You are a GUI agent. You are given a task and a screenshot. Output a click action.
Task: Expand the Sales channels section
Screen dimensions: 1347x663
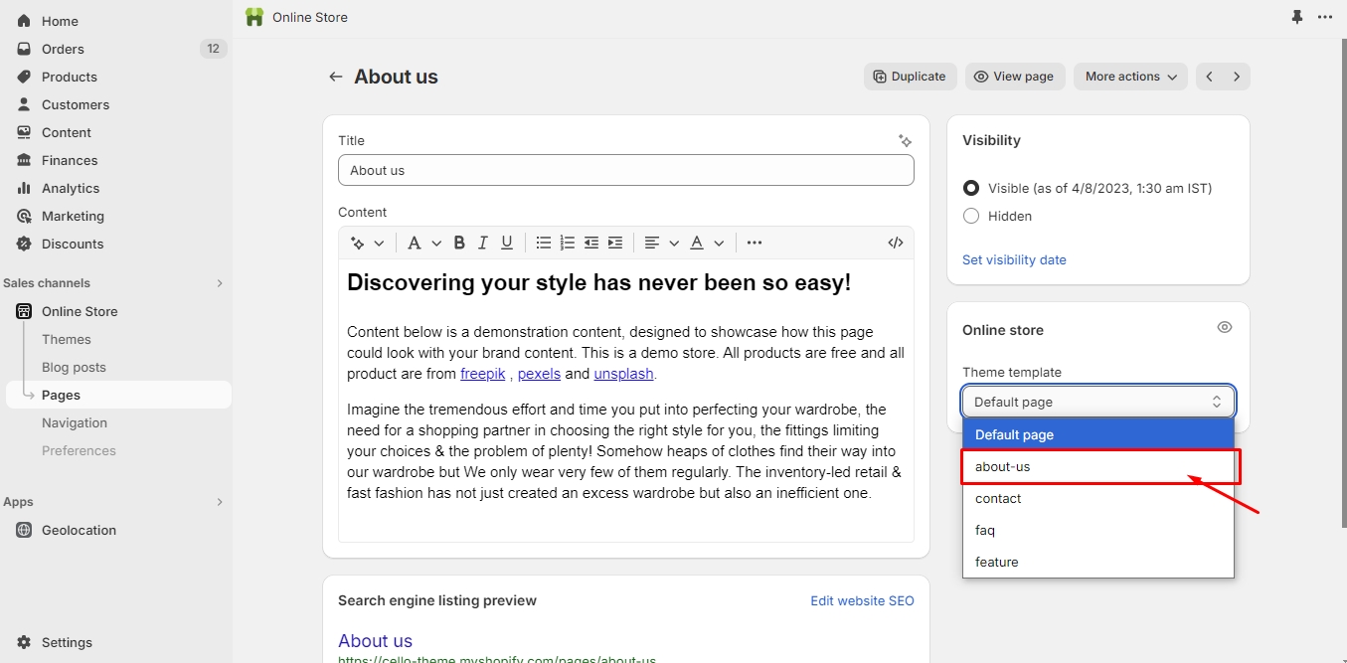click(x=220, y=283)
